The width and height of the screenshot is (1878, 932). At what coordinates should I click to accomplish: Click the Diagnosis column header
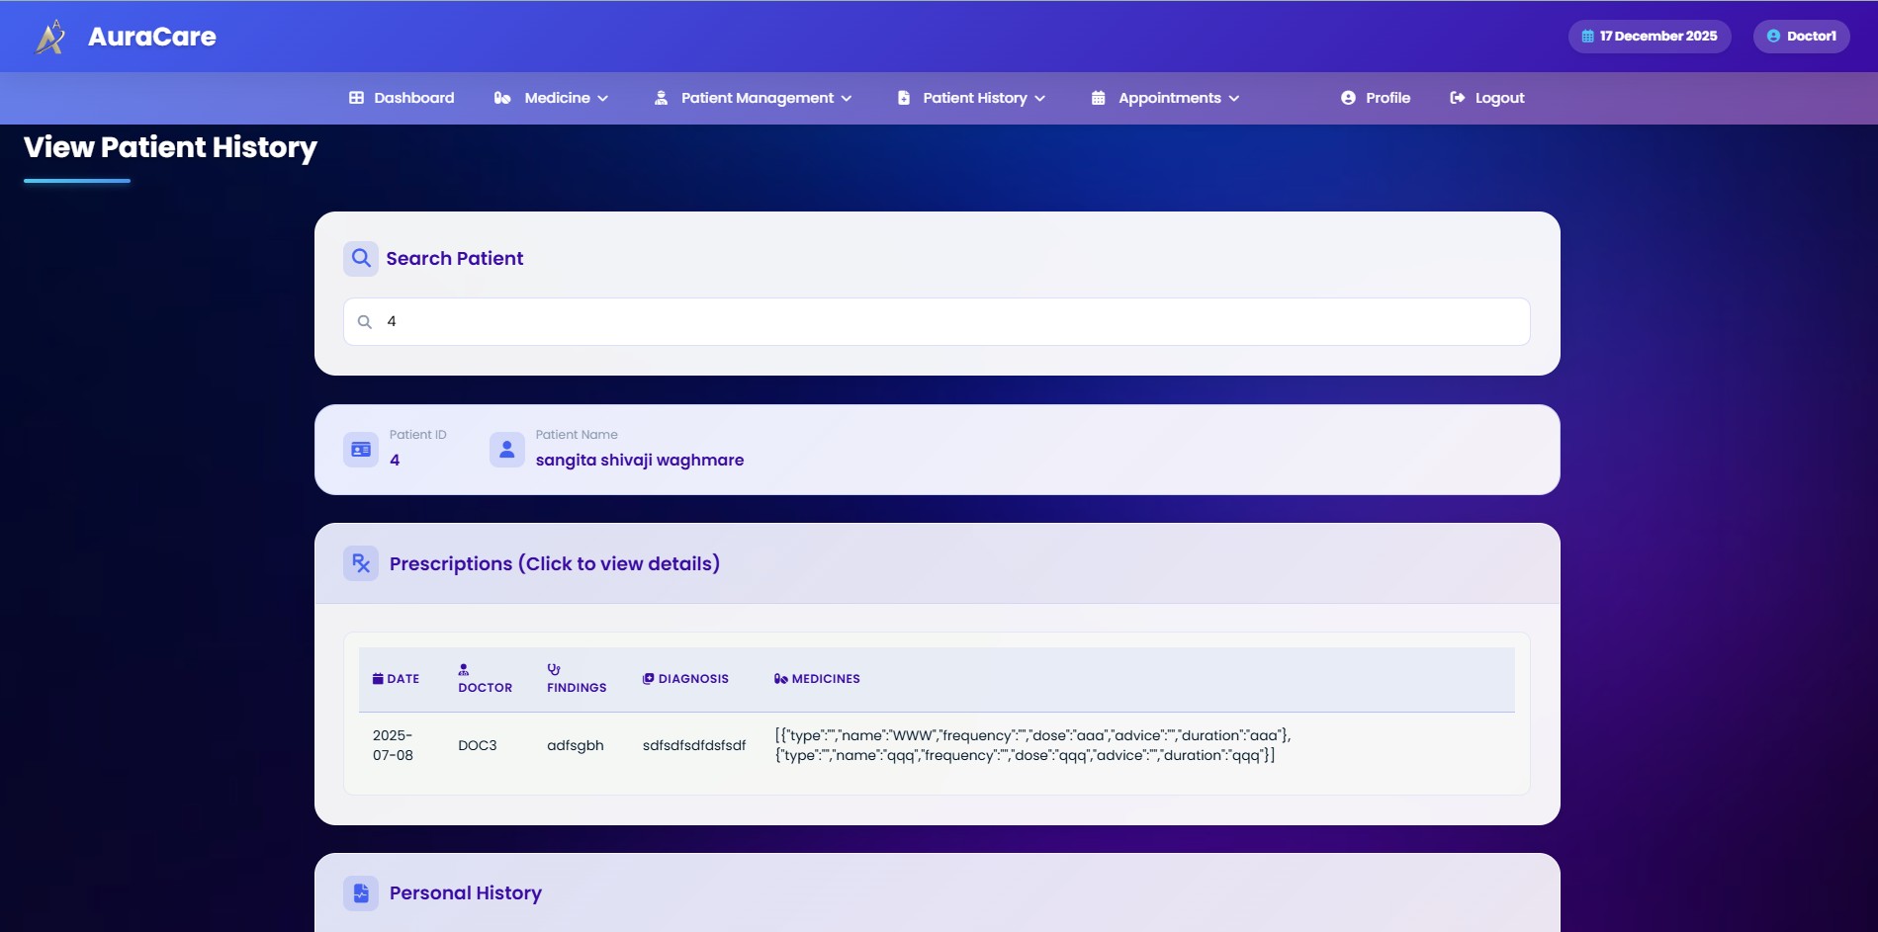coord(685,679)
